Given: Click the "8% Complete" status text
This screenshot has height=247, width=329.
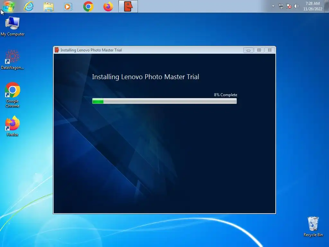Looking at the screenshot, I should [226, 95].
